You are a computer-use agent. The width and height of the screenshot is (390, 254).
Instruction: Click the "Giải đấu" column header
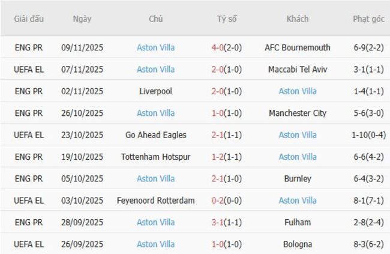click(29, 19)
